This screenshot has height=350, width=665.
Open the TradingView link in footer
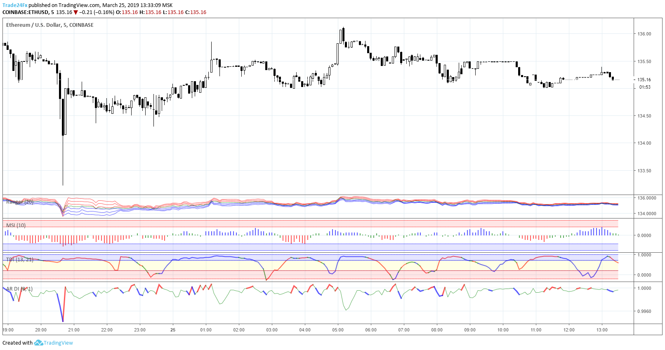pyautogui.click(x=58, y=343)
